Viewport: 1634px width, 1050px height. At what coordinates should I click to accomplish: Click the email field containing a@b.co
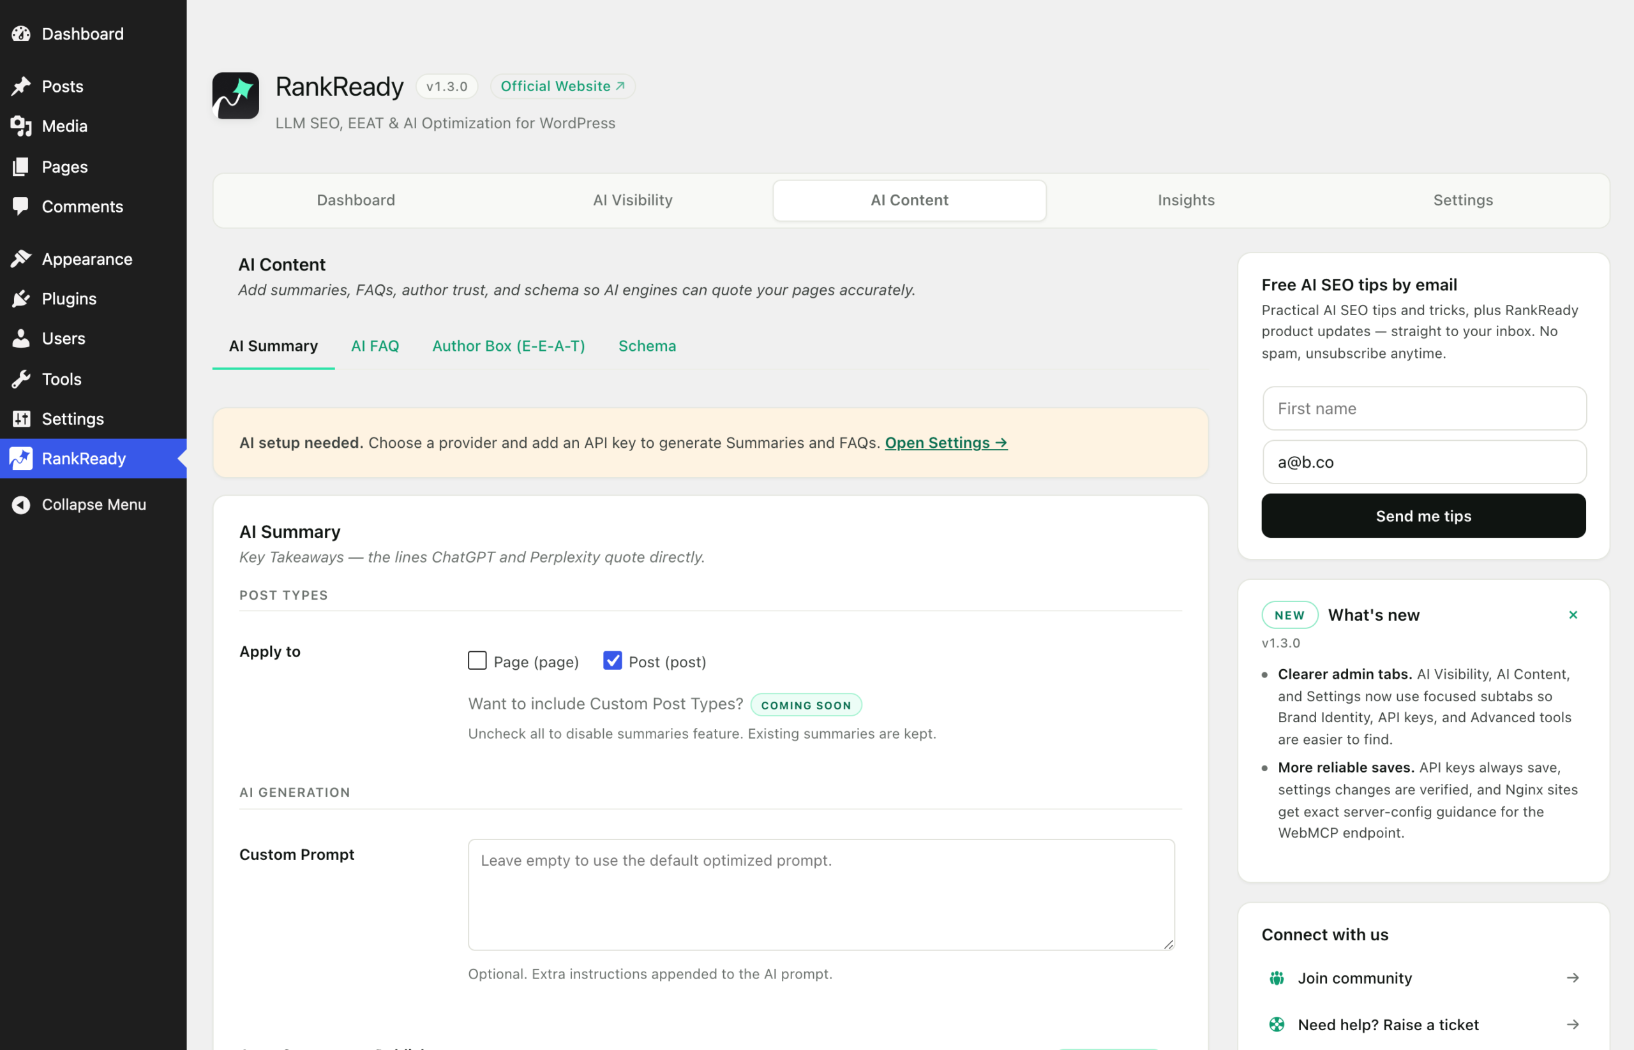(x=1424, y=462)
